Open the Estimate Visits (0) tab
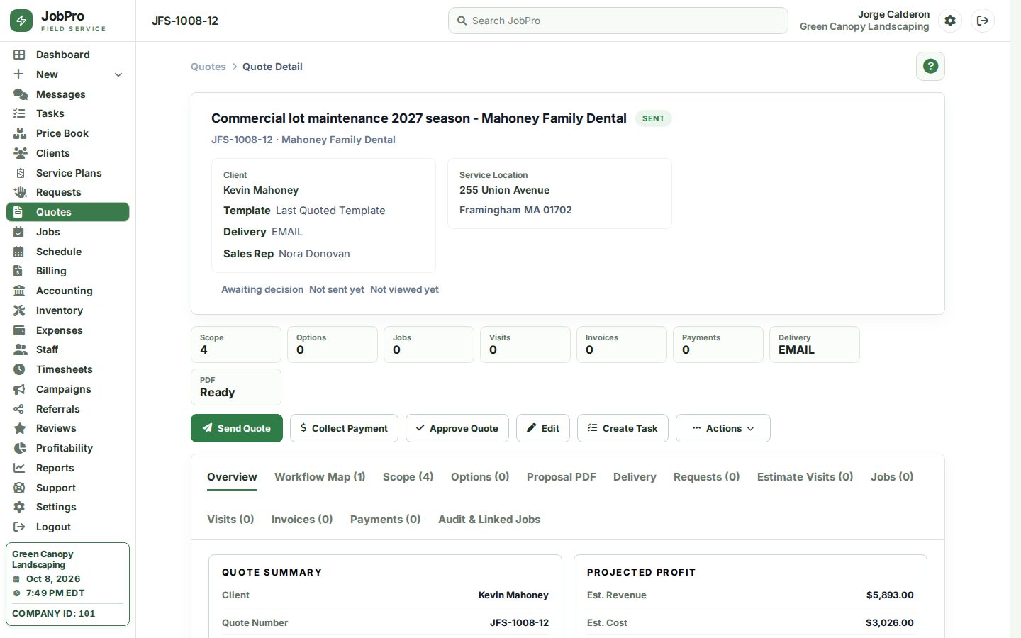This screenshot has width=1021, height=638. point(805,477)
